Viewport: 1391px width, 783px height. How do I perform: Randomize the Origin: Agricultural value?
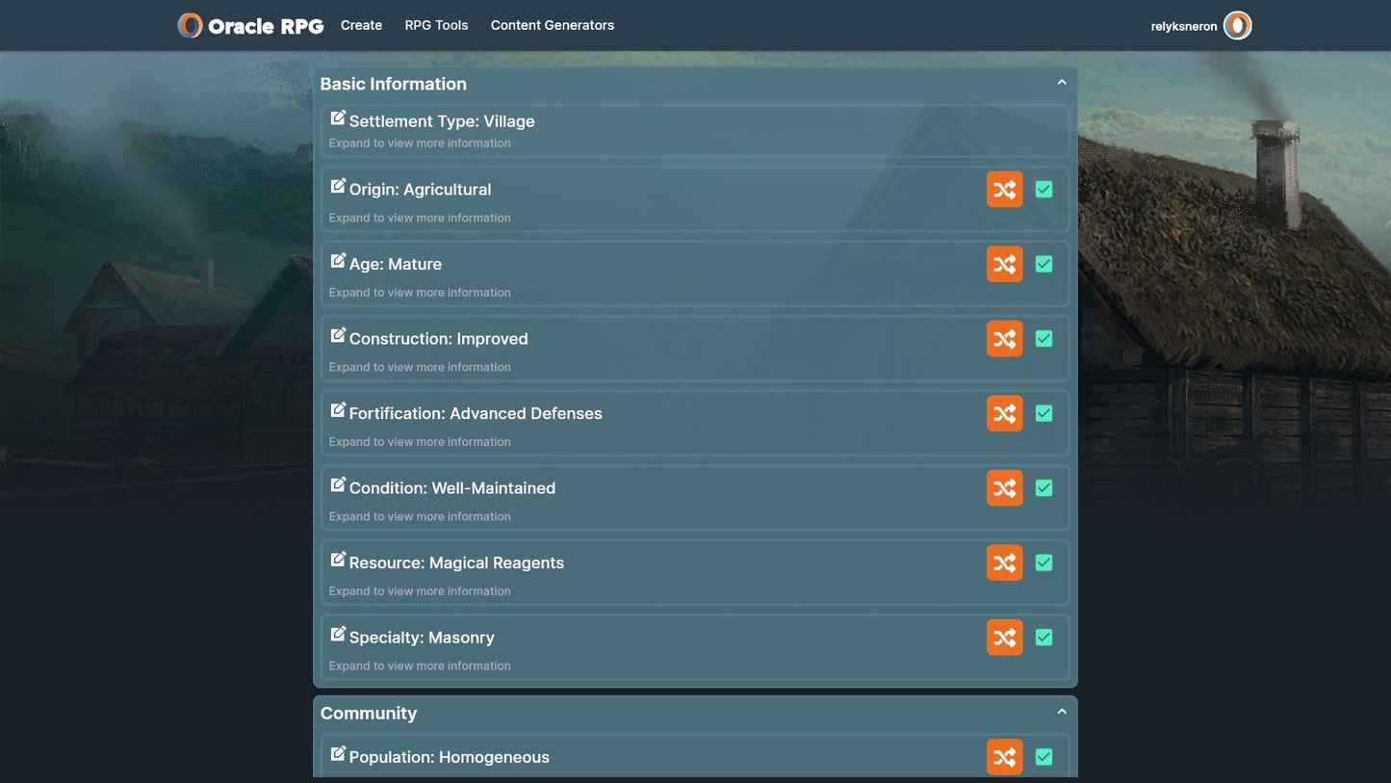1004,190
